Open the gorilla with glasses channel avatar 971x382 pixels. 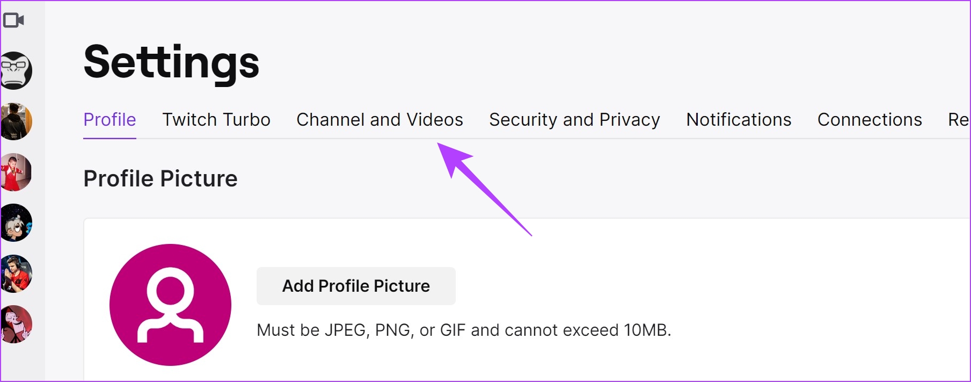point(16,70)
